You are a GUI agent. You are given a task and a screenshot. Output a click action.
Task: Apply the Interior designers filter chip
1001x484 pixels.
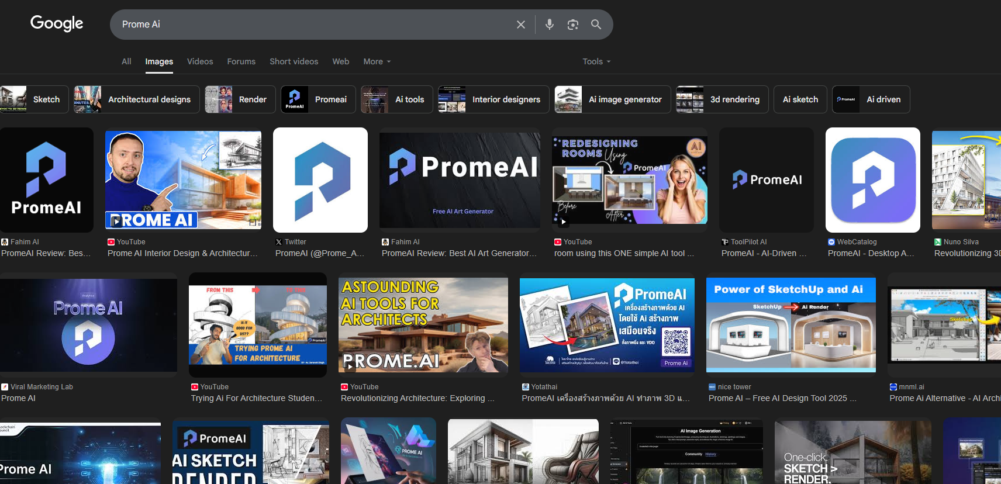(x=493, y=99)
